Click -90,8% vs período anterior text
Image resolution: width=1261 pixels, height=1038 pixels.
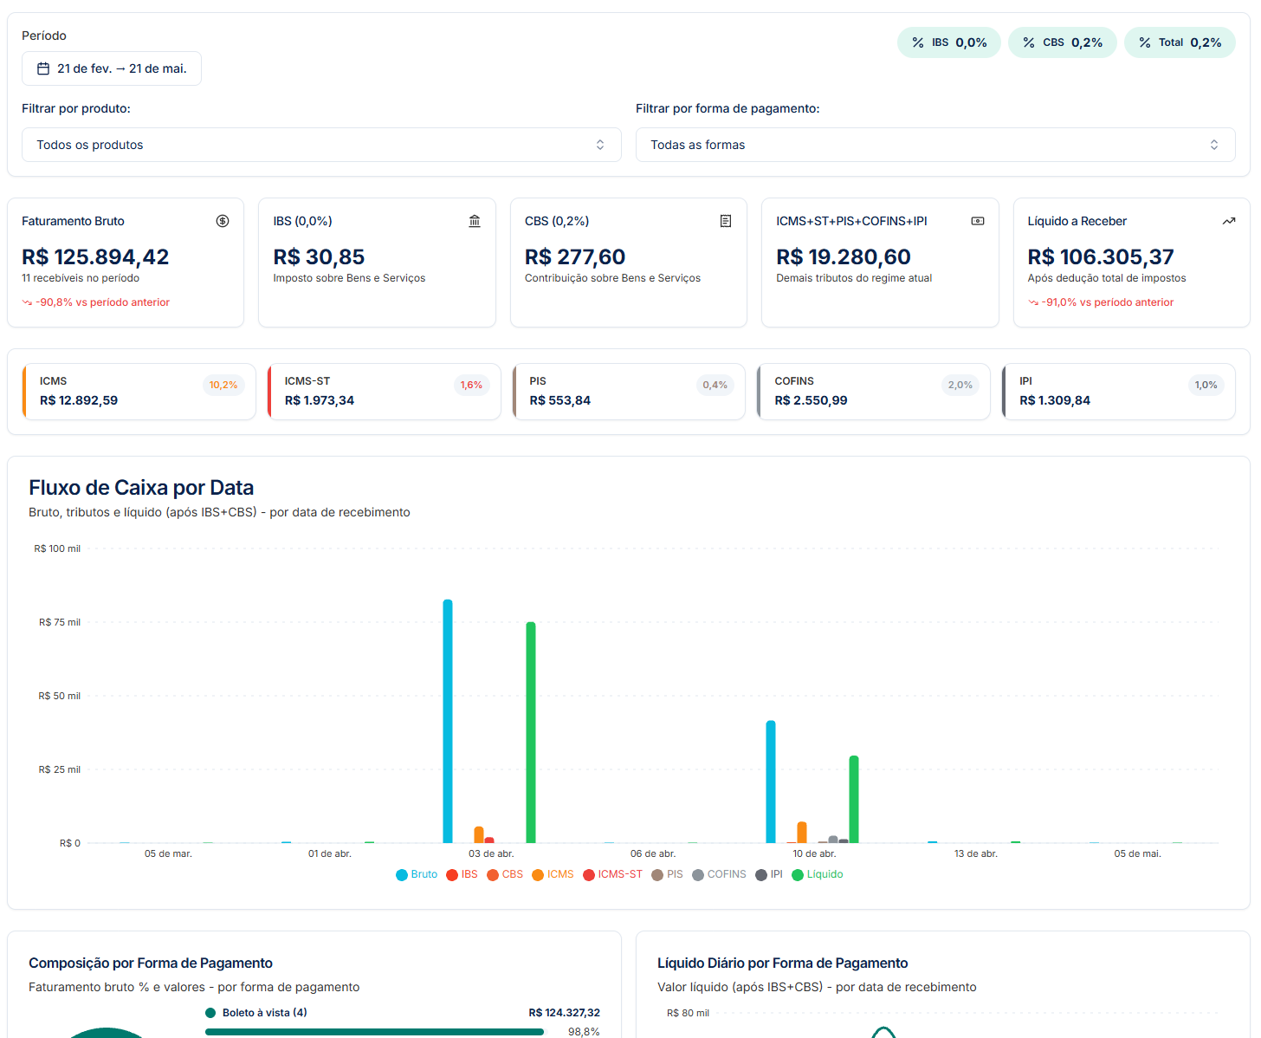click(103, 302)
